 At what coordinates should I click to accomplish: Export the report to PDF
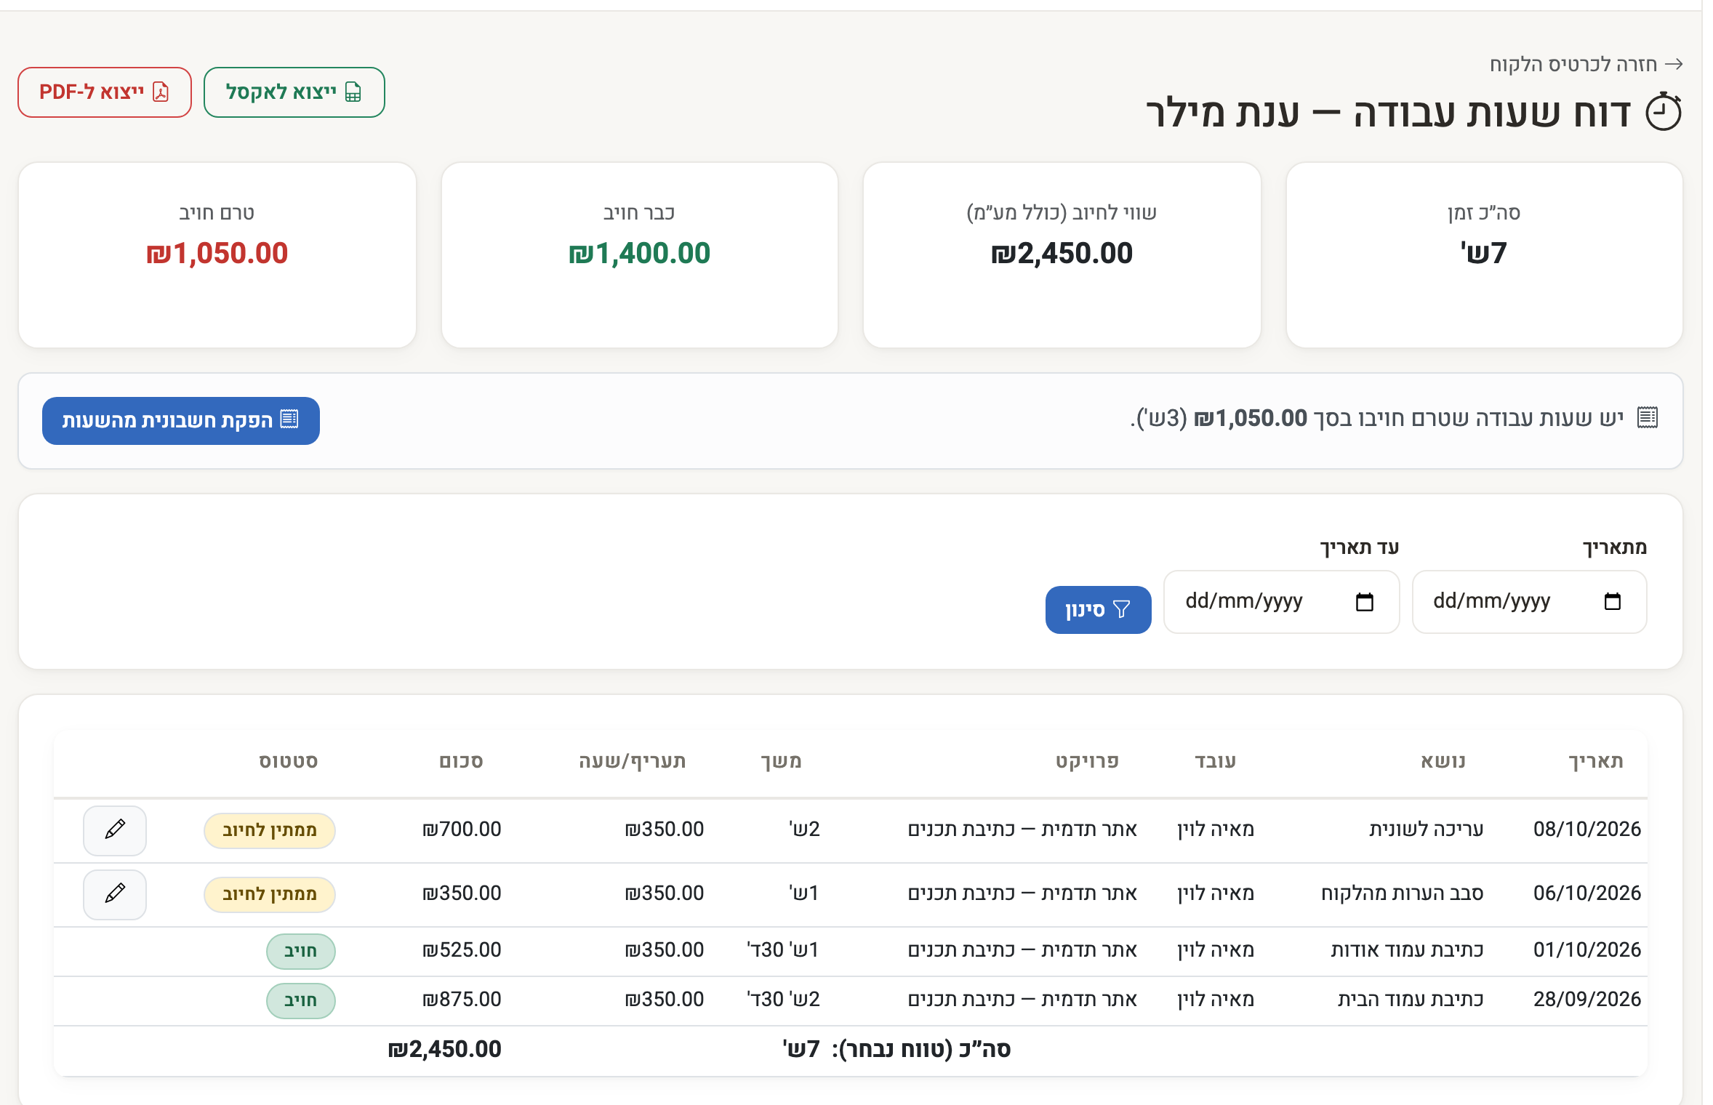105,92
